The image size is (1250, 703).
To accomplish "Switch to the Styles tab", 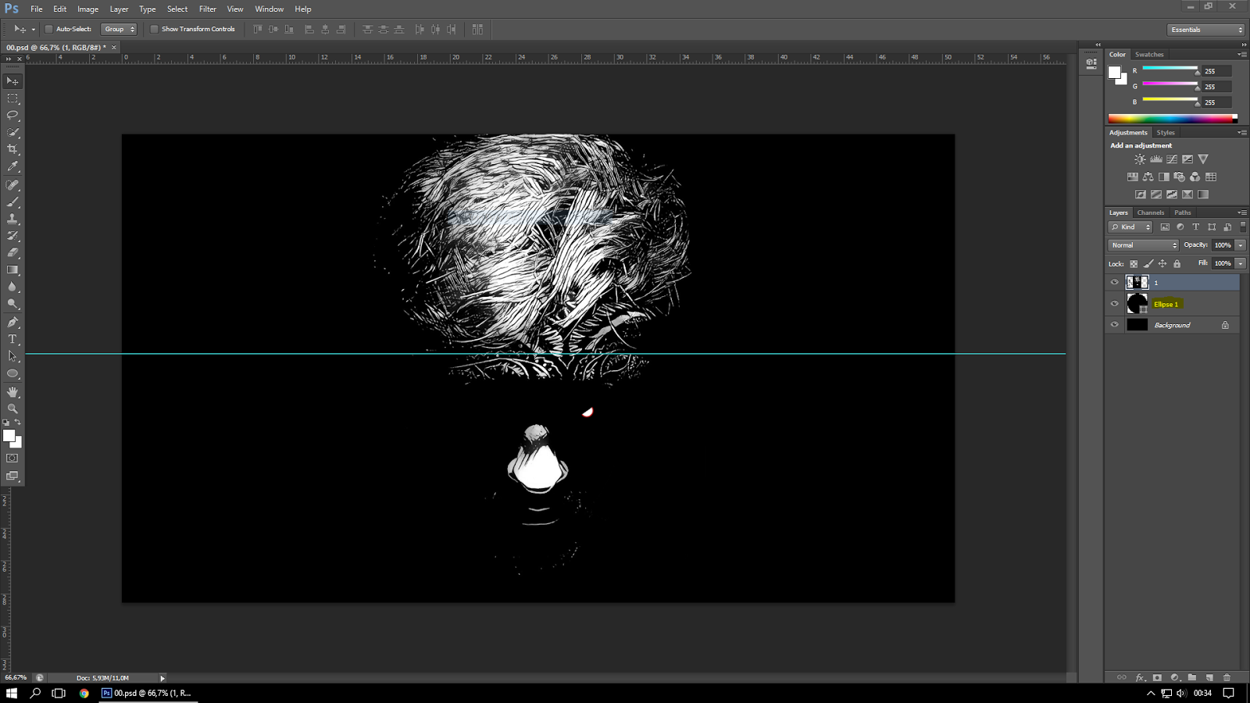I will click(x=1166, y=133).
